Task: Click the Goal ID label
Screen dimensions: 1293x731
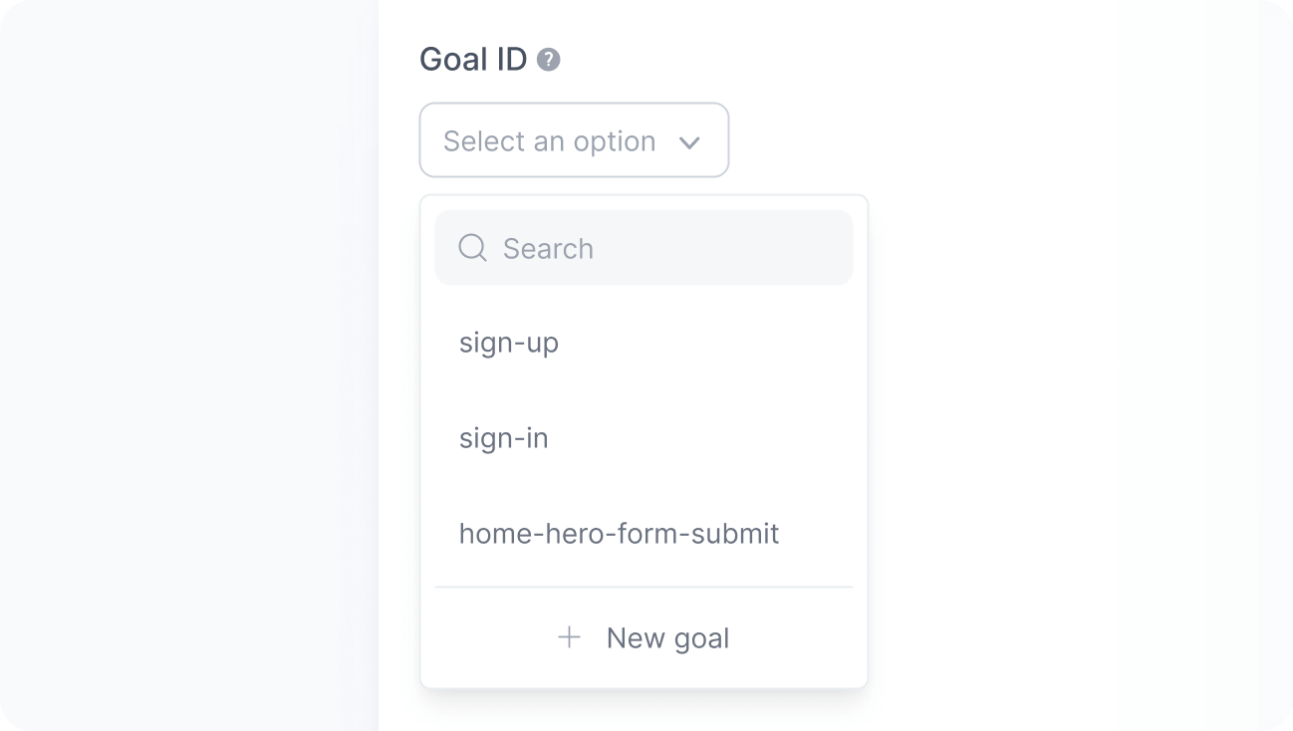Action: click(473, 60)
